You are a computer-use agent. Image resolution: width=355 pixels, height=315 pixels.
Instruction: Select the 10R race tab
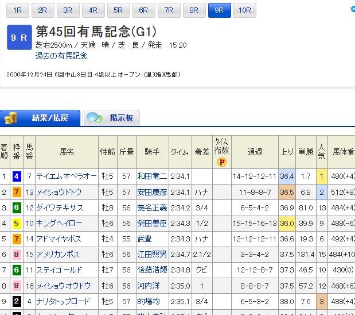(x=244, y=10)
